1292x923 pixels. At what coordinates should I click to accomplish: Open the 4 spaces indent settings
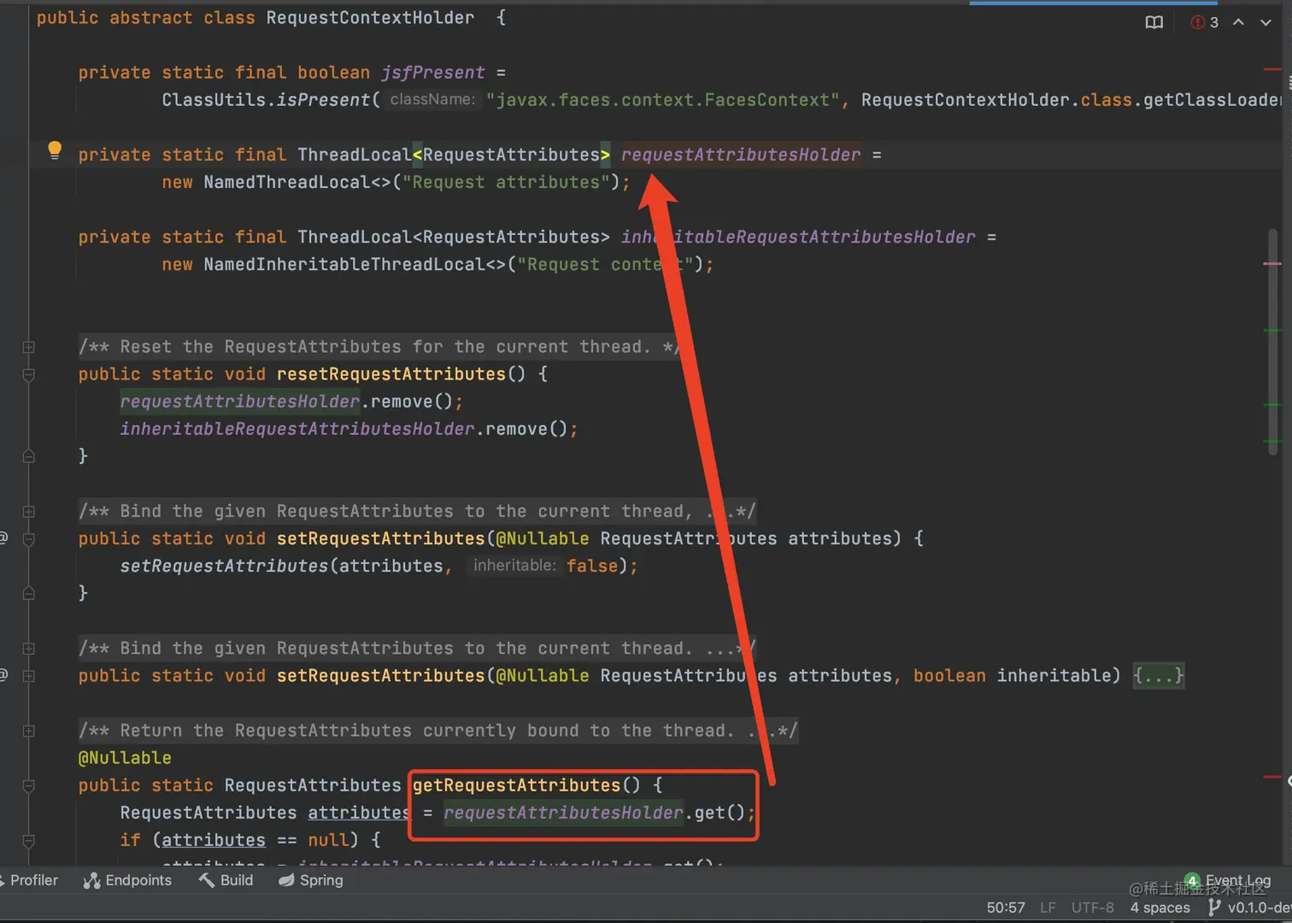pyautogui.click(x=1160, y=908)
